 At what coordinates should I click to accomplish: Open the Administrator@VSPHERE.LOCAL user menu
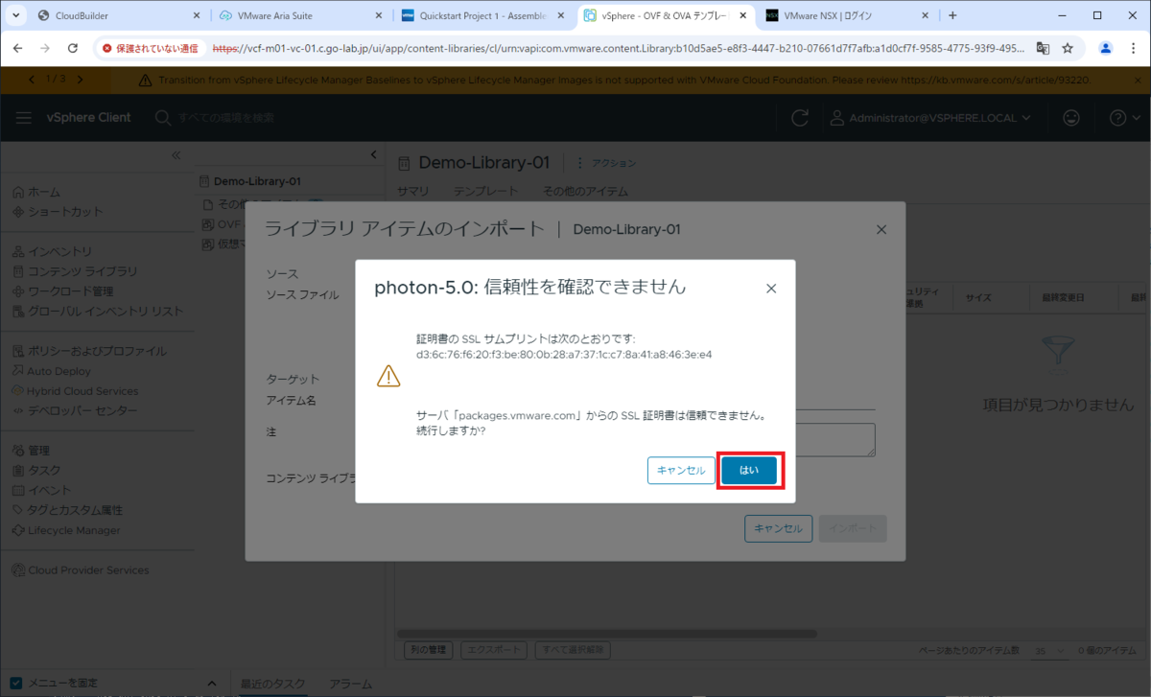tap(932, 117)
